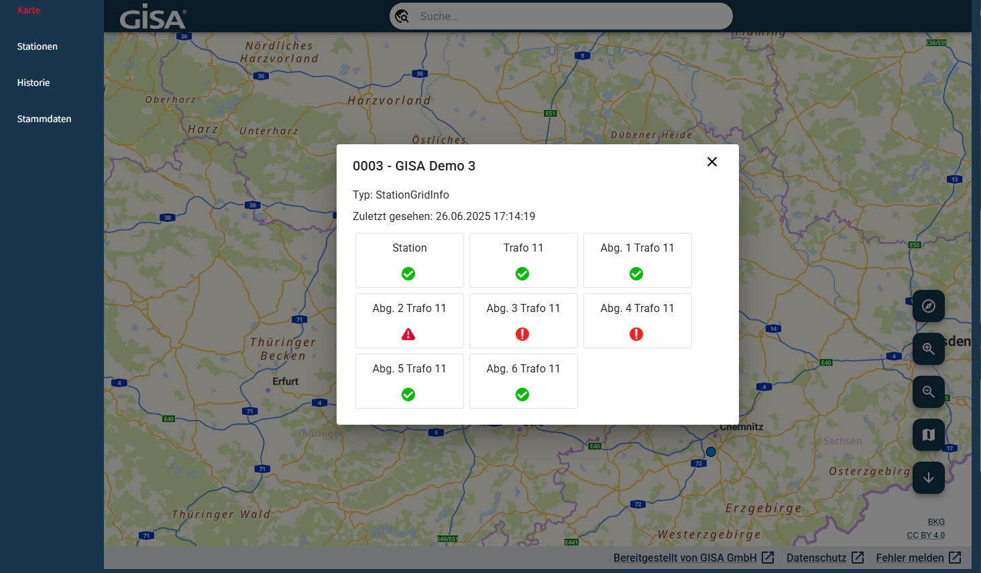Close the GISA Demo 3 dialog

click(712, 162)
